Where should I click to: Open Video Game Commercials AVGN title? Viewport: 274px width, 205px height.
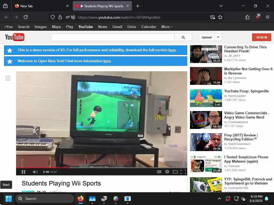[x=246, y=115]
